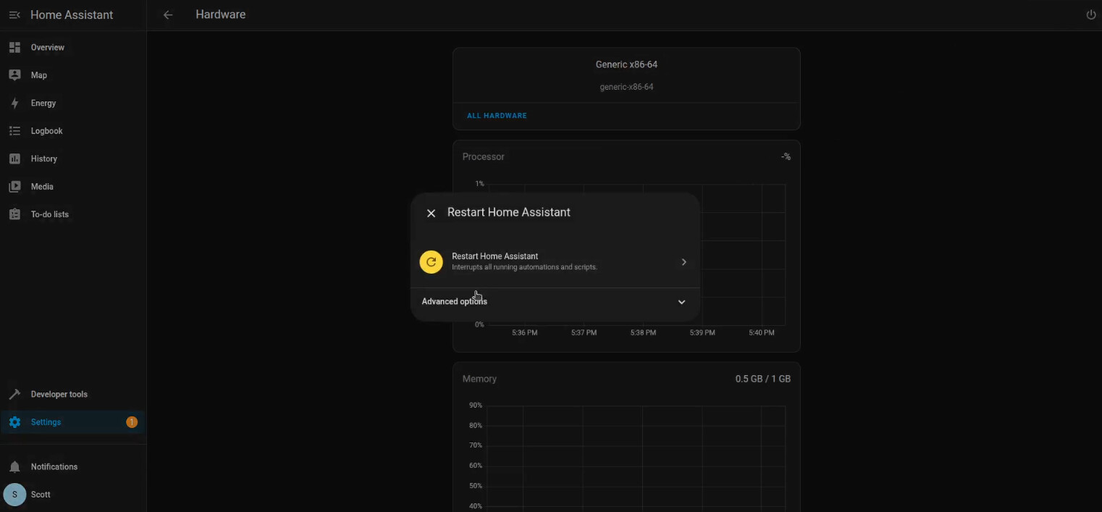This screenshot has height=512, width=1102.
Task: Click the Settings gear icon
Action: (14, 422)
